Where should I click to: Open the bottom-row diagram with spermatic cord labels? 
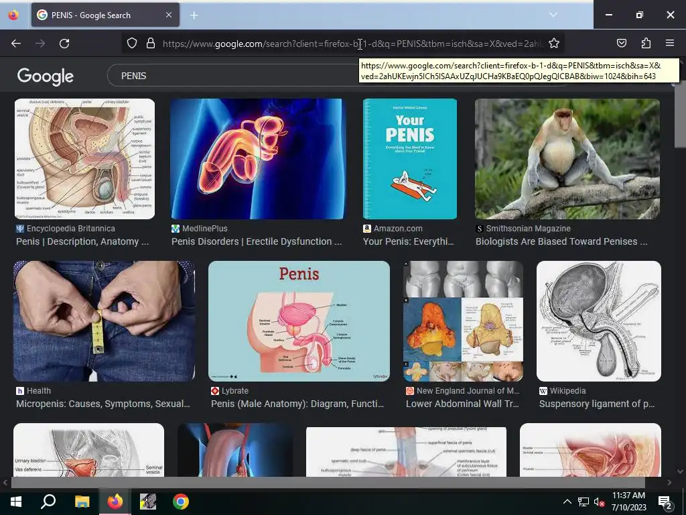pyautogui.click(x=407, y=451)
